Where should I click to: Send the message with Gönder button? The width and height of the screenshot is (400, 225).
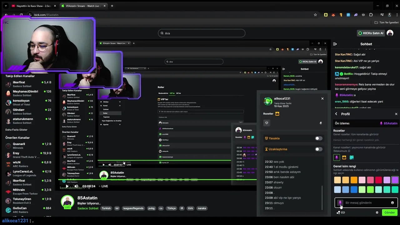390,212
